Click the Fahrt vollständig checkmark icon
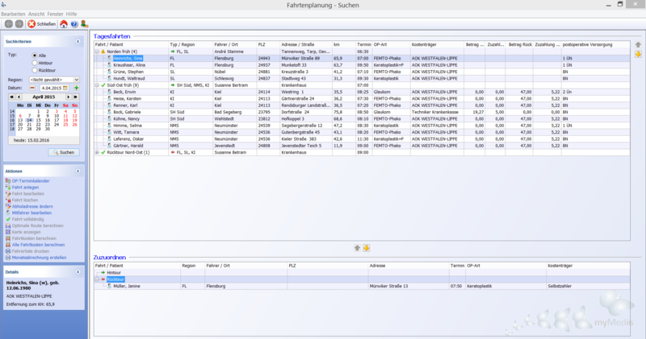646x339 pixels. (x=8, y=219)
